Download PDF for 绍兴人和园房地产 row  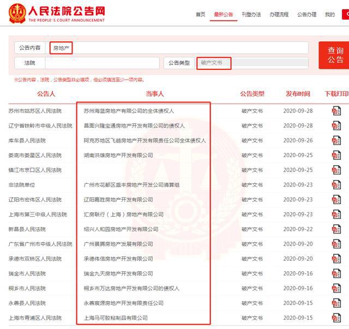tap(336, 229)
